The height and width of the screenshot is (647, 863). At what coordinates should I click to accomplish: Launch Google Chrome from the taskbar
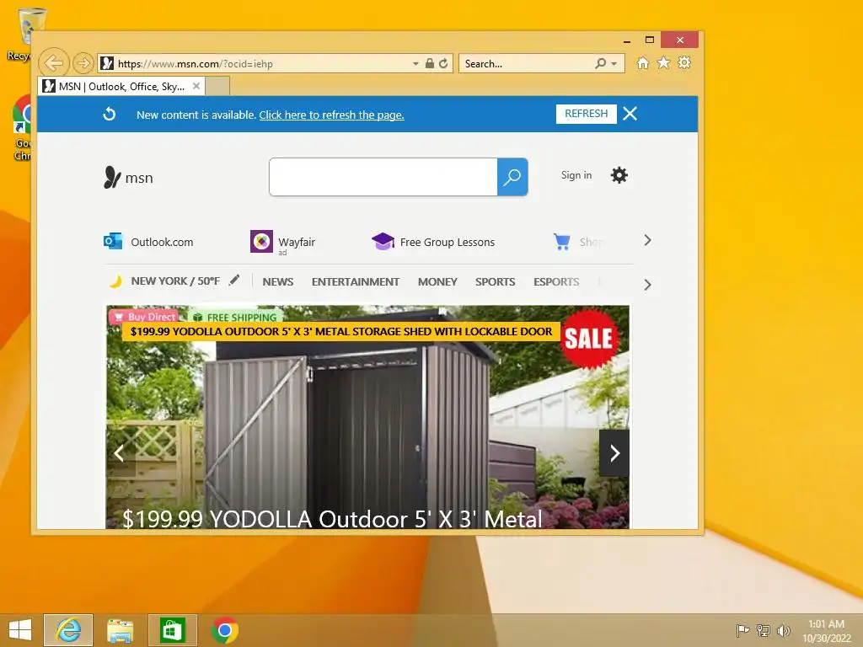tap(224, 630)
